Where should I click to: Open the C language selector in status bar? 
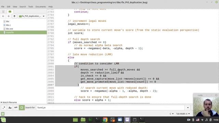pos(171,114)
